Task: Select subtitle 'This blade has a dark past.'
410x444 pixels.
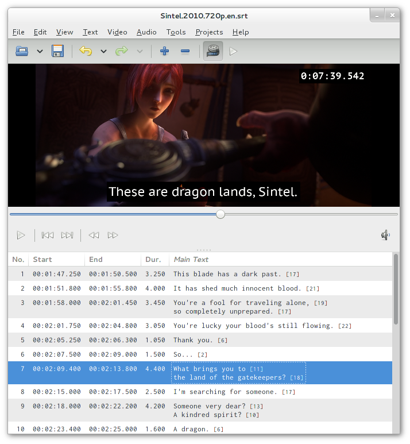Action: click(200, 274)
